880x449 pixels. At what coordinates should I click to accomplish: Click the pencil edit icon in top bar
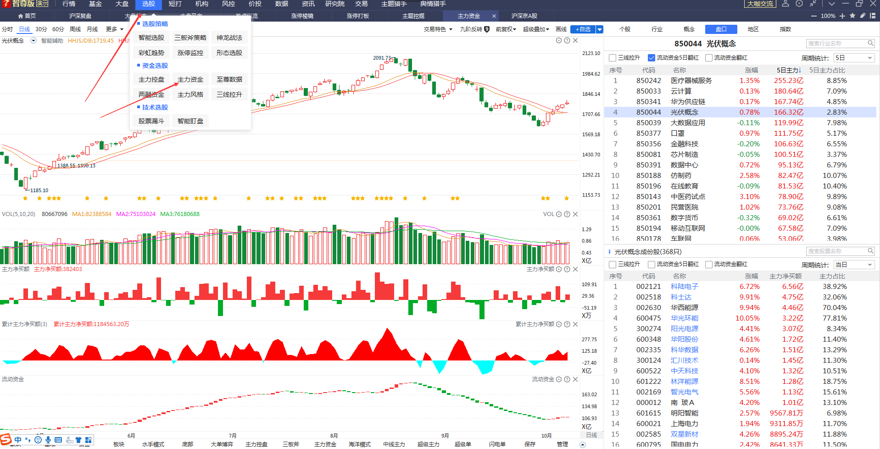coord(863,16)
